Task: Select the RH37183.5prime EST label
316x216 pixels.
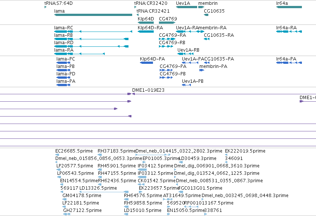Action: 117,151
